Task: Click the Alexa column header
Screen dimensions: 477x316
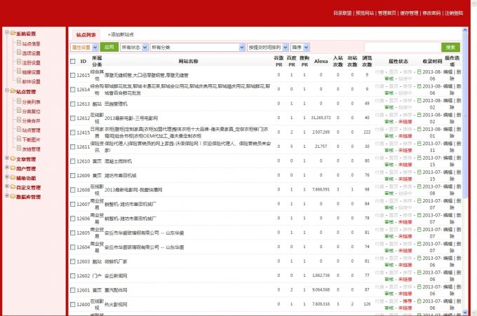Action: click(321, 62)
